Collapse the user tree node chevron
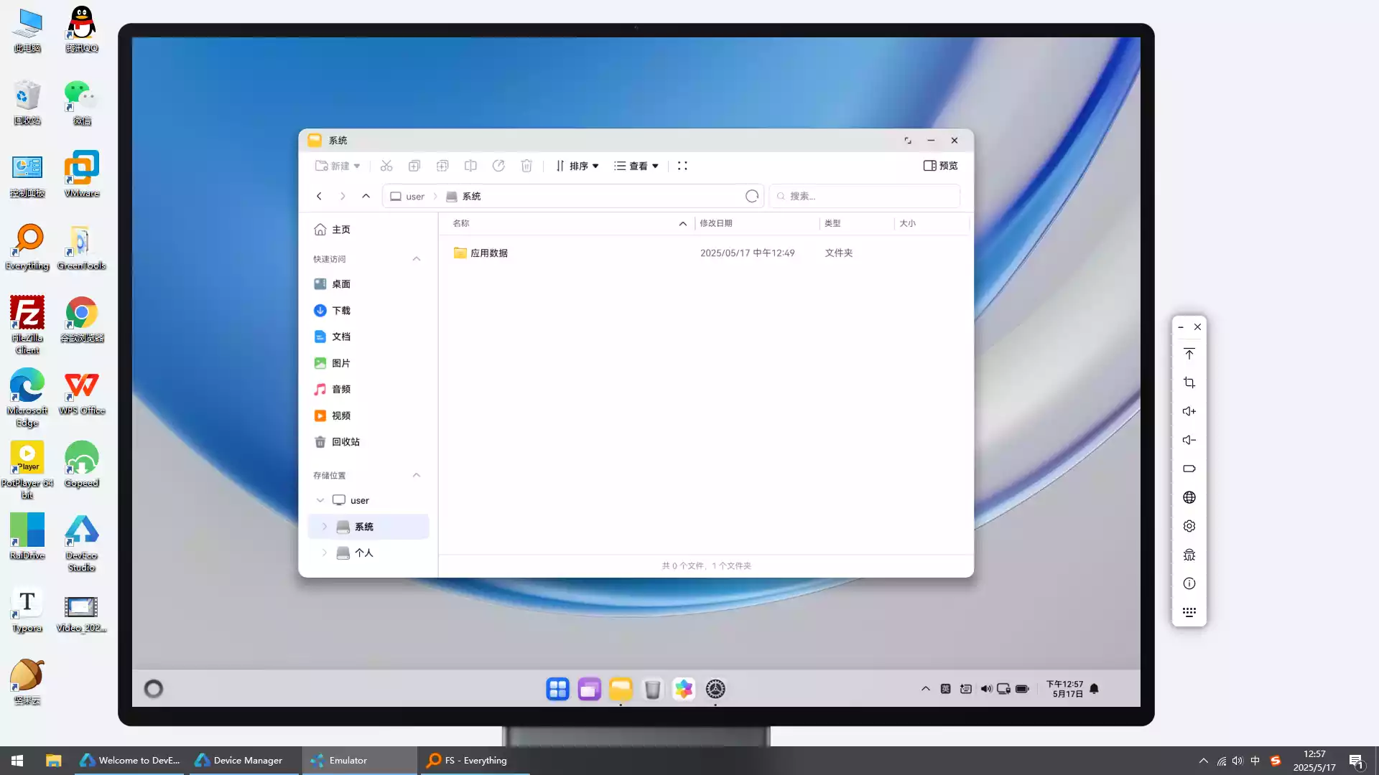The image size is (1379, 775). [x=320, y=500]
